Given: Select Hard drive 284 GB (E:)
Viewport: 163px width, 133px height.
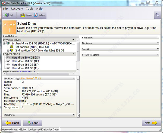Looking at the screenshot, I should coord(25,65).
